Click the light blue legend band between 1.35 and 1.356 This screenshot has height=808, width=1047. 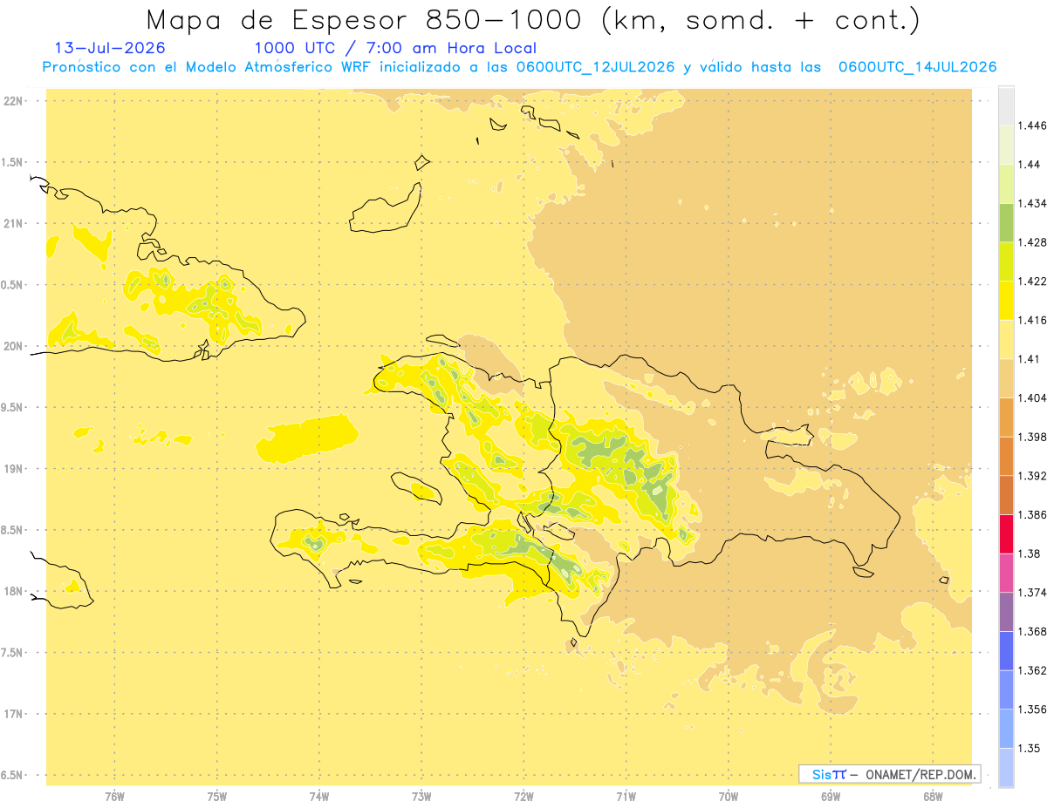coord(1006,728)
